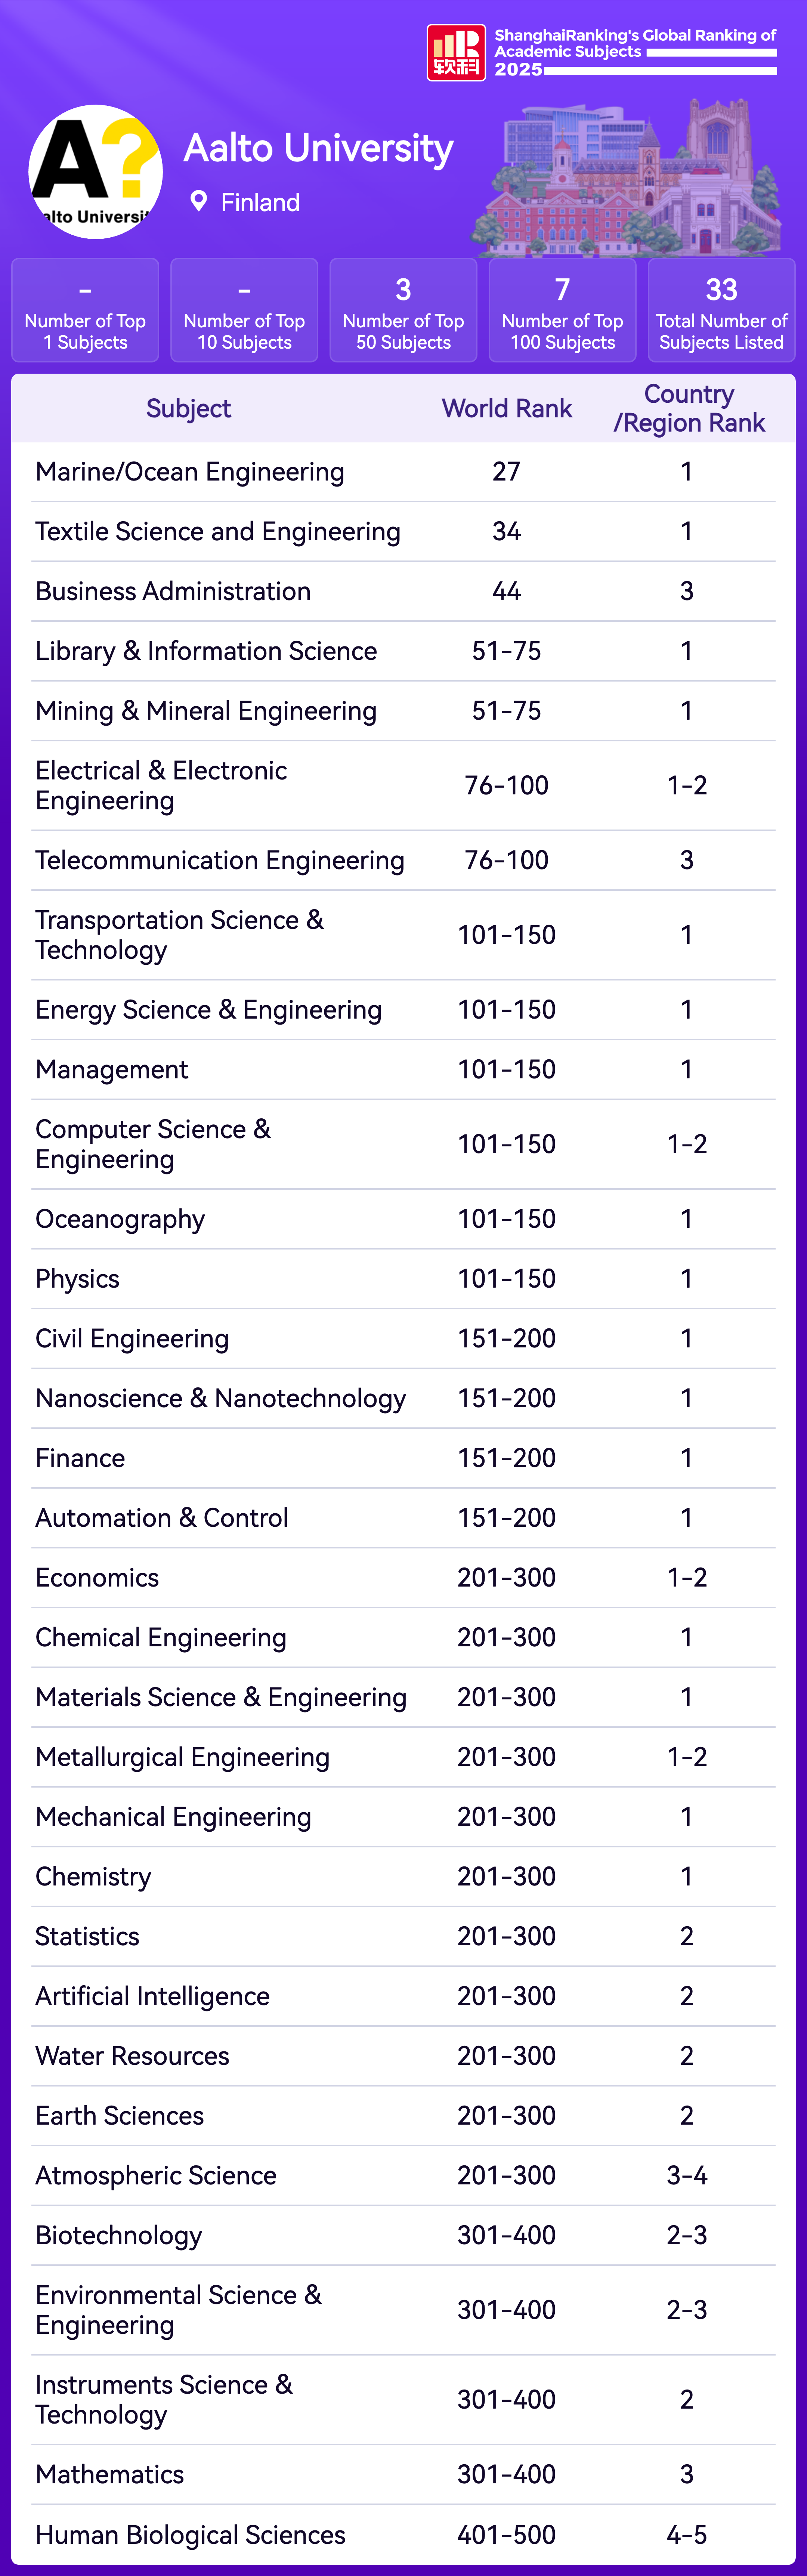Open the Telecommunication Engineering subject
The image size is (807, 2576).
pyautogui.click(x=220, y=861)
